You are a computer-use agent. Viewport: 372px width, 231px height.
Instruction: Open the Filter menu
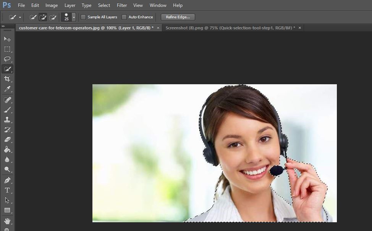point(122,5)
